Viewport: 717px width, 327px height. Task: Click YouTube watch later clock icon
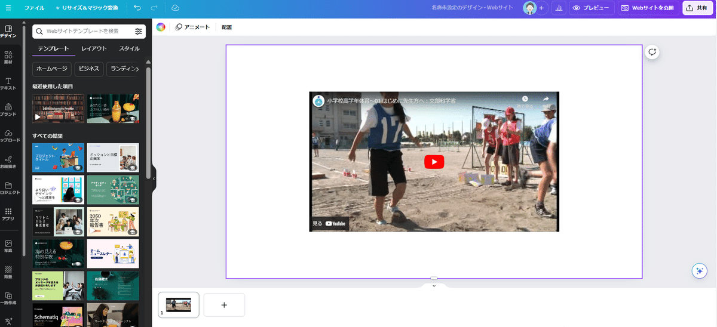525,99
